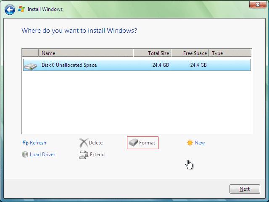This screenshot has height=202, width=269.
Task: Sort by the Free Space column header
Action: 190,53
